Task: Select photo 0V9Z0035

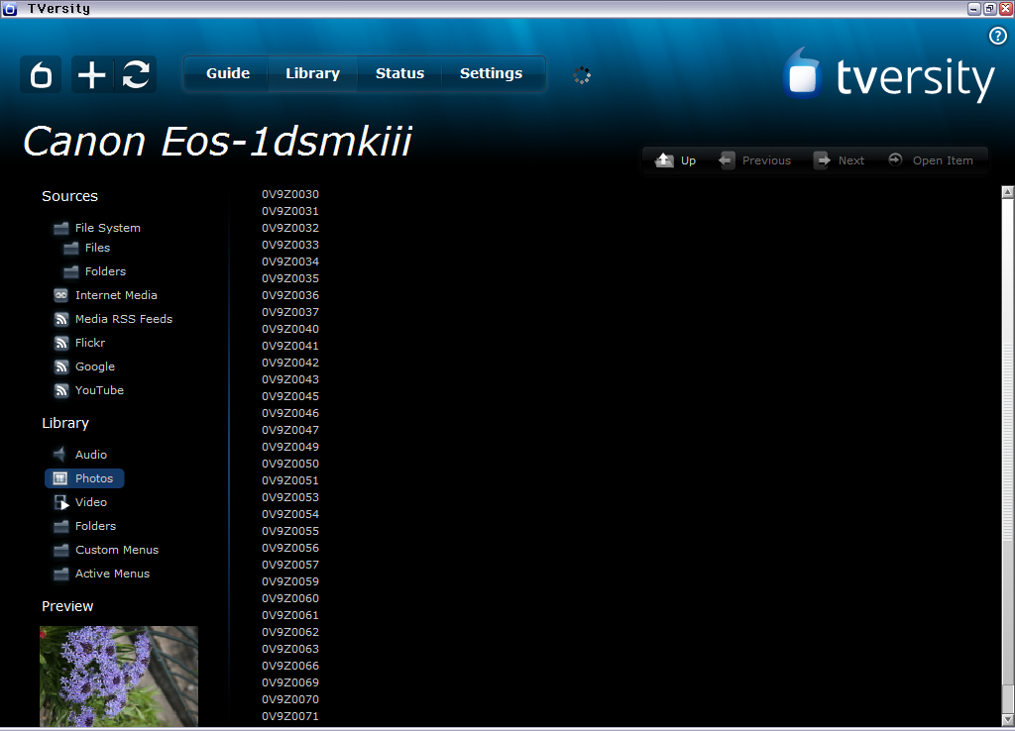Action: click(x=290, y=278)
